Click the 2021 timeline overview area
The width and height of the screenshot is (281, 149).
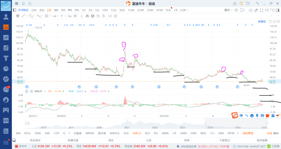[x=127, y=127]
